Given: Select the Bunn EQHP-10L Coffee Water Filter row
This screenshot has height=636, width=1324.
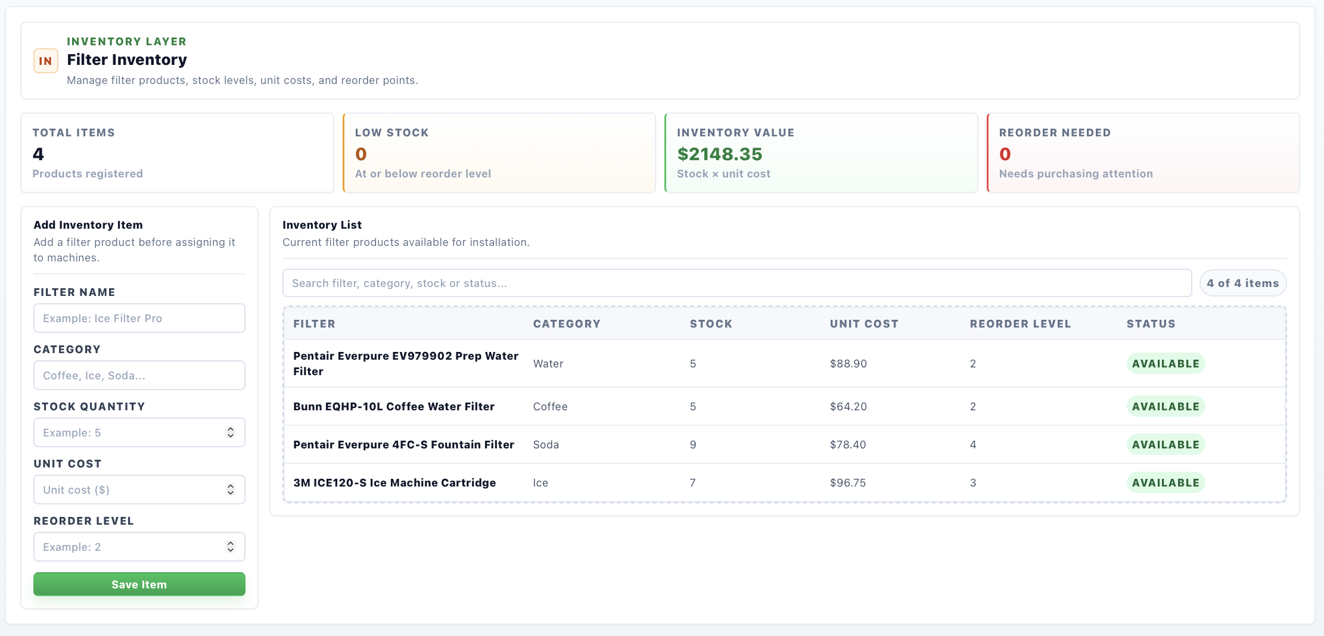Looking at the screenshot, I should 785,406.
